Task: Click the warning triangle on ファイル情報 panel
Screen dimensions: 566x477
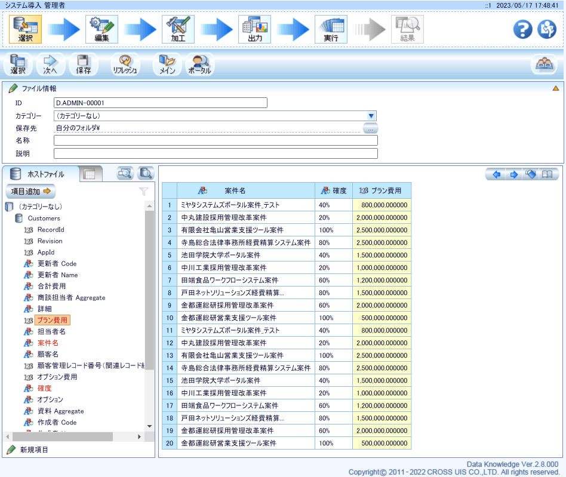Action: click(x=556, y=87)
